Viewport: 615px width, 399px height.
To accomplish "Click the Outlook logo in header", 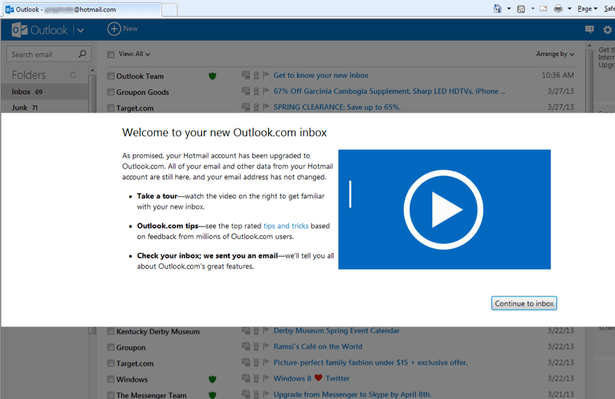I will click(40, 30).
